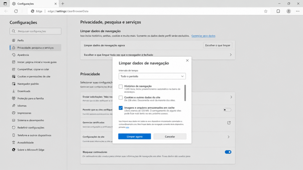Click the Escolher o que limpar button

pyautogui.click(x=217, y=45)
